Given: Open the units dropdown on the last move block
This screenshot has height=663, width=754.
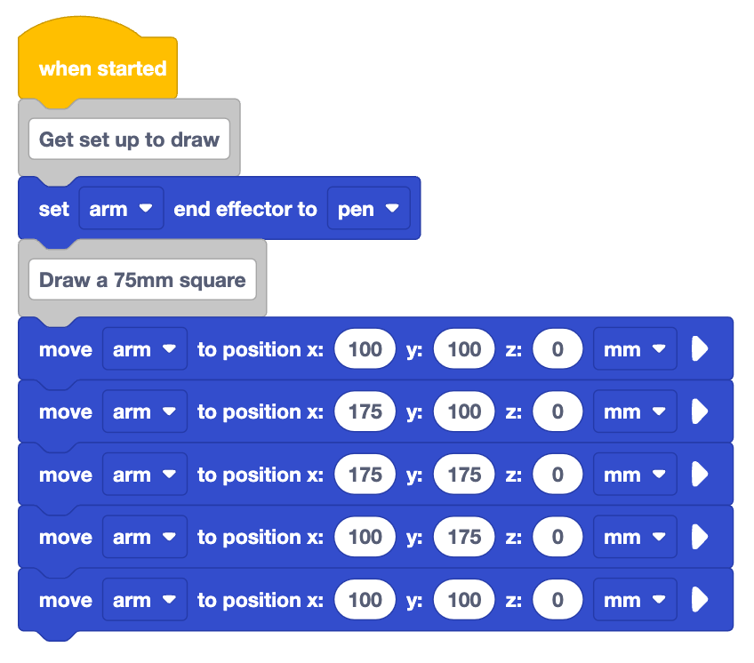Looking at the screenshot, I should (x=634, y=599).
